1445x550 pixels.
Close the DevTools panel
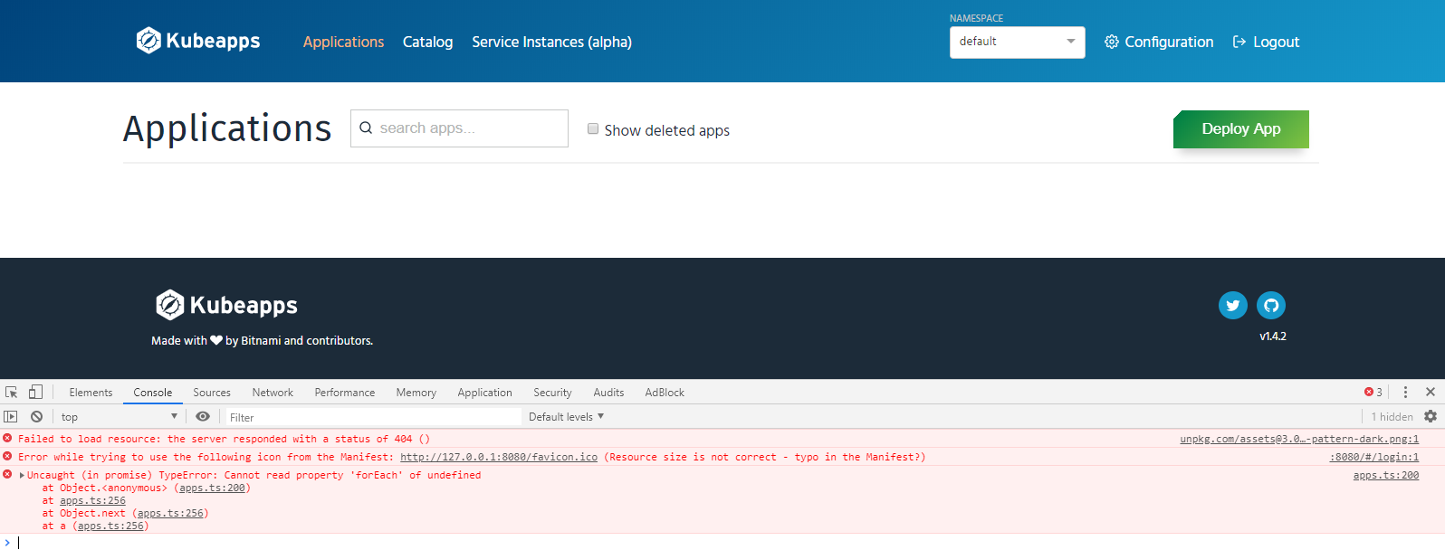click(1431, 392)
